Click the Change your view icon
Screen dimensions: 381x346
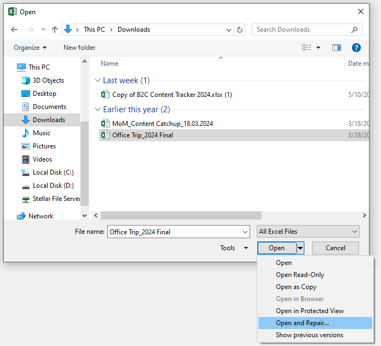click(x=307, y=48)
